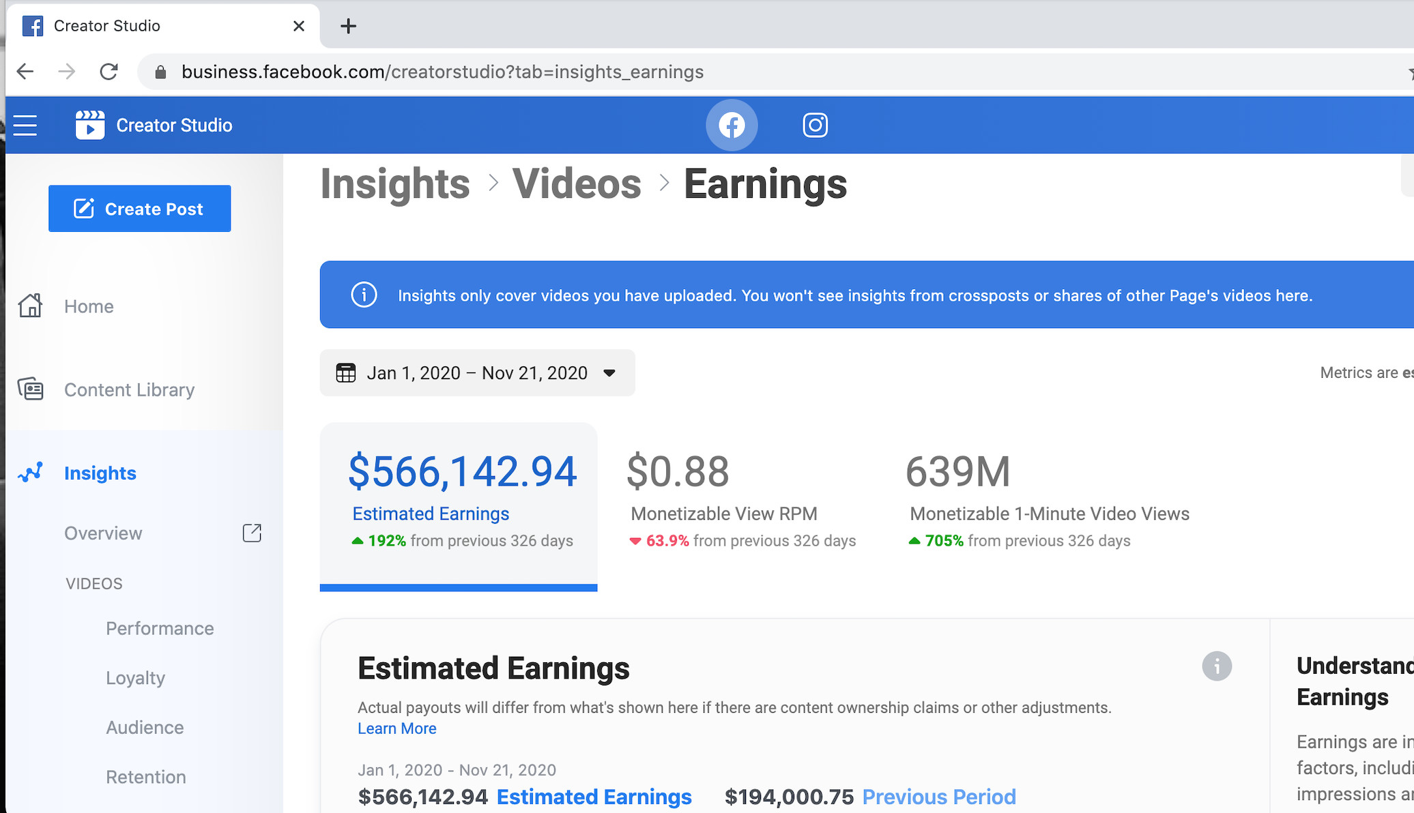The image size is (1414, 813).
Task: Click the 192% from previous 326 days text
Action: 463,541
